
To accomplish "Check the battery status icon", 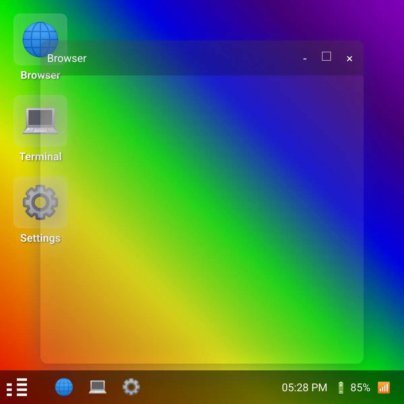I will click(341, 388).
